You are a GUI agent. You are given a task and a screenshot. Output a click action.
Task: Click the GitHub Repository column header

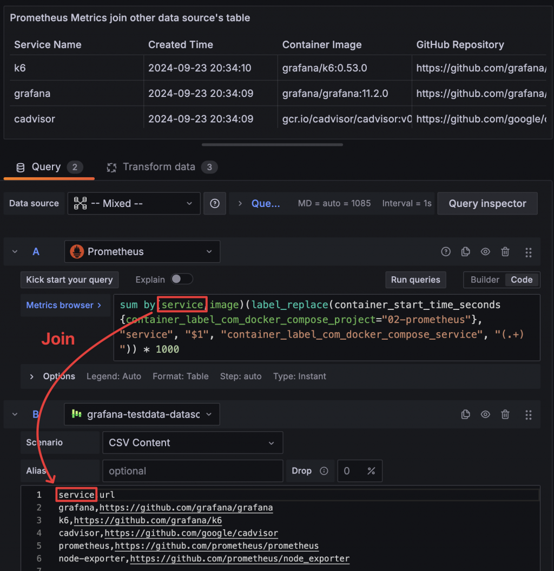460,45
